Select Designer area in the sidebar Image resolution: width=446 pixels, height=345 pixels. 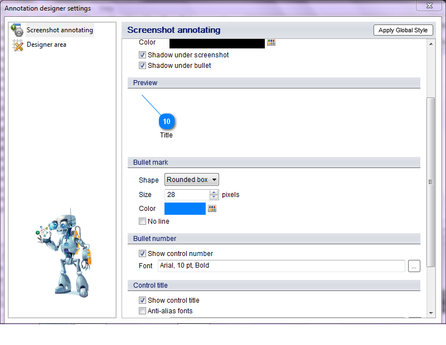pyautogui.click(x=46, y=45)
